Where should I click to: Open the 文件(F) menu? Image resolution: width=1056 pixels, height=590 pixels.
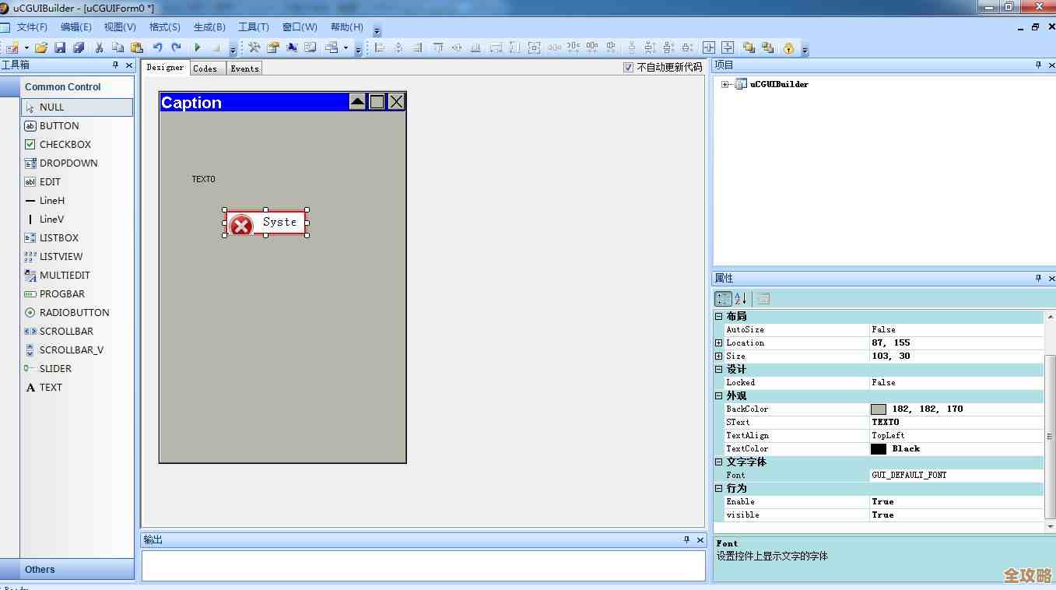point(32,27)
